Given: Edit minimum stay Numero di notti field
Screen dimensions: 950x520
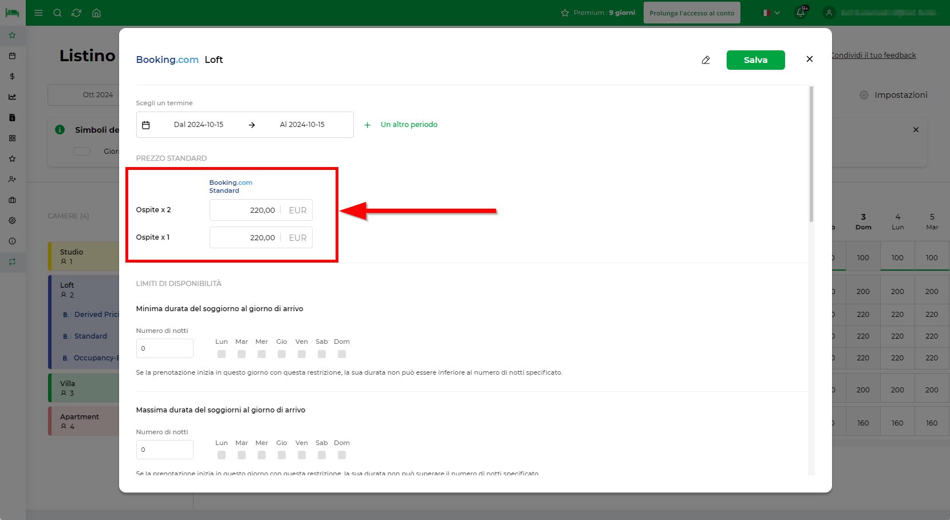Looking at the screenshot, I should click(x=164, y=348).
